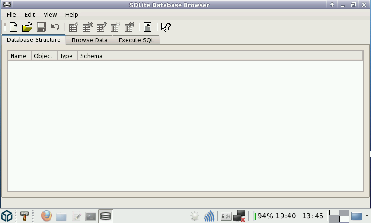The image size is (371, 223).
Task: Click the brightness sun tray icon
Action: 195,216
